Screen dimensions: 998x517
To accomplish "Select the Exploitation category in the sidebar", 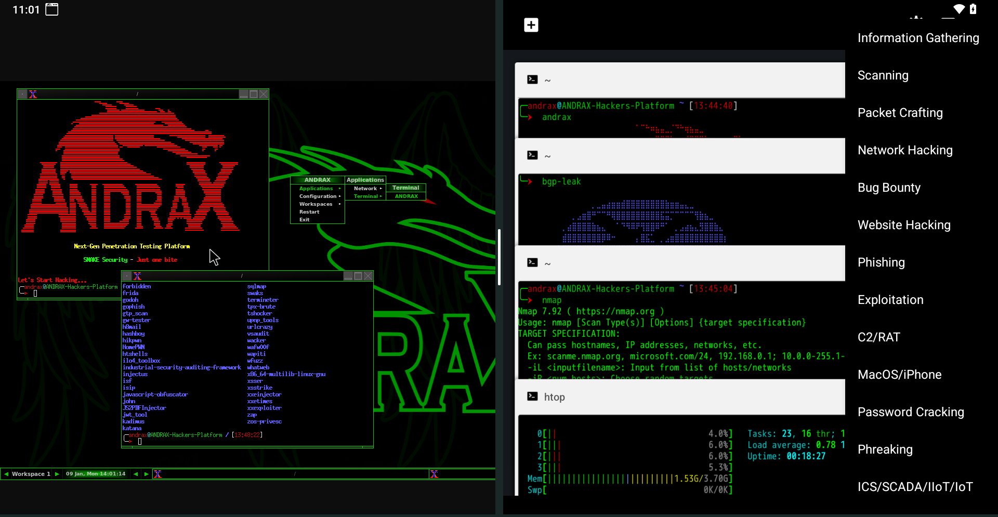I will tap(890, 299).
